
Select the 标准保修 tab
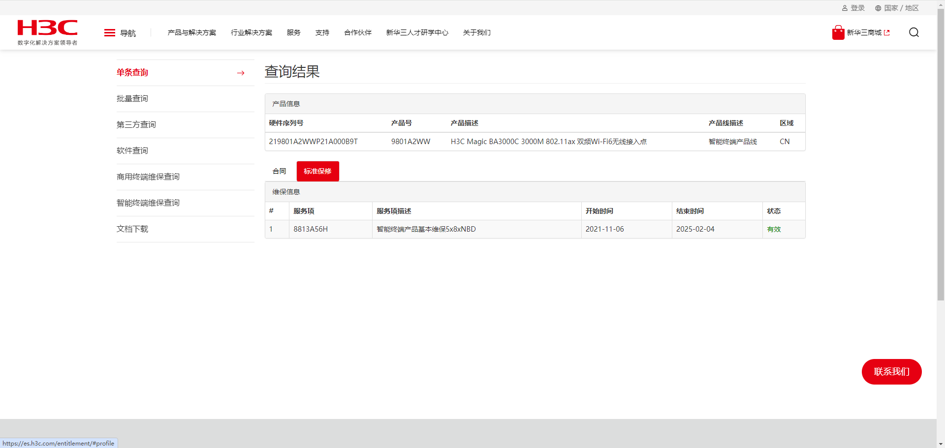click(x=317, y=171)
